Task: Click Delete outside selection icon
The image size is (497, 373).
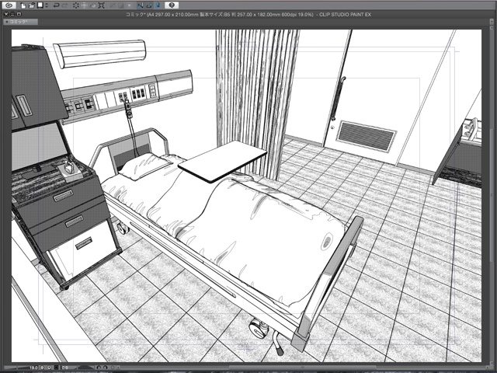Action: 85,5
